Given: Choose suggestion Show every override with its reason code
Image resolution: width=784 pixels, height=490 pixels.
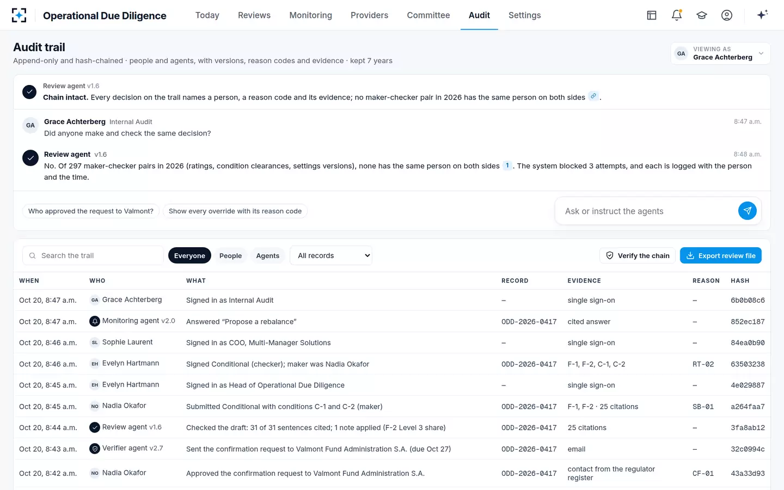Looking at the screenshot, I should click(x=235, y=211).
